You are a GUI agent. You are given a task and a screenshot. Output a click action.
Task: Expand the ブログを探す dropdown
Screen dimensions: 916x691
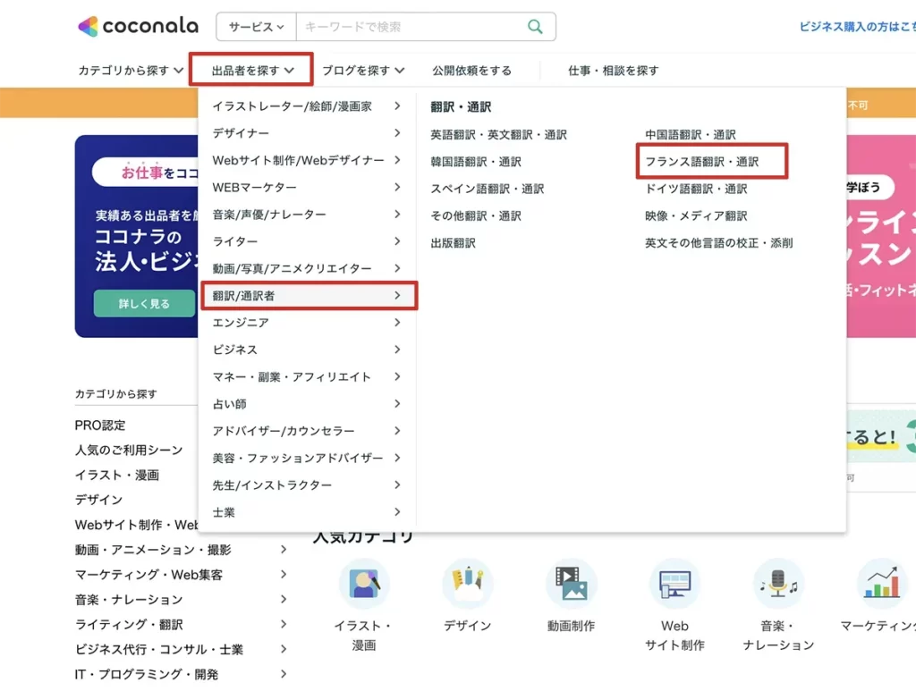pos(363,70)
